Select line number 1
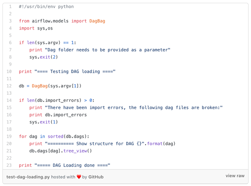Image resolution: width=251 pixels, height=186 pixels. (x=10, y=7)
